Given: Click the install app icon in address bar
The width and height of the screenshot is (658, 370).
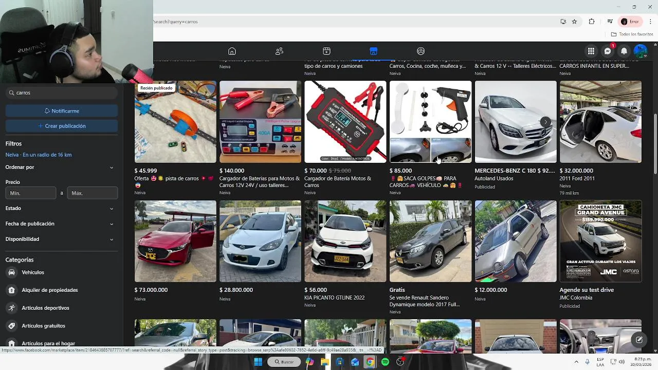Looking at the screenshot, I should coord(563,22).
